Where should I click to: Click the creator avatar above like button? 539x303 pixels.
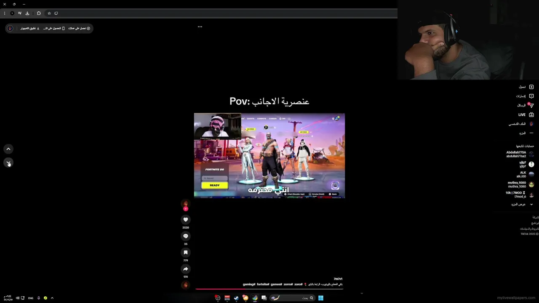coord(186,204)
